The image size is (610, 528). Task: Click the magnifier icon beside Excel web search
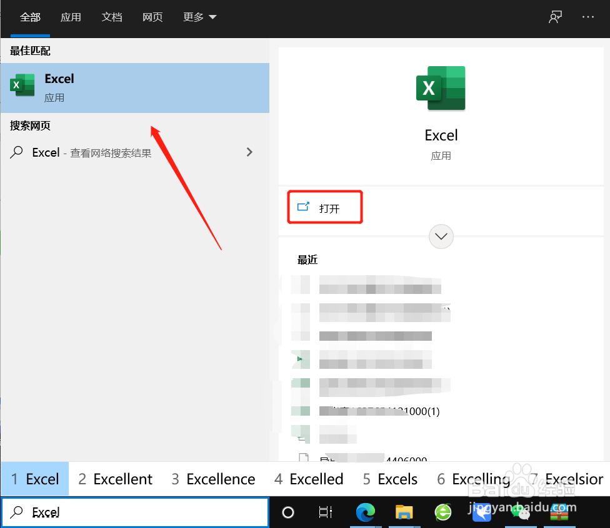(16, 152)
